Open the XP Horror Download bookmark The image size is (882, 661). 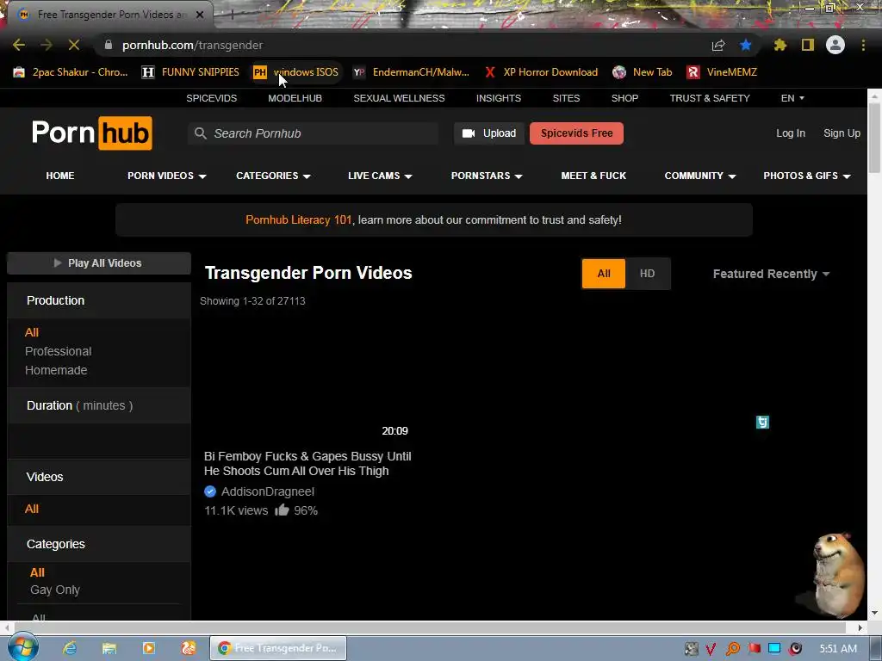click(x=542, y=72)
